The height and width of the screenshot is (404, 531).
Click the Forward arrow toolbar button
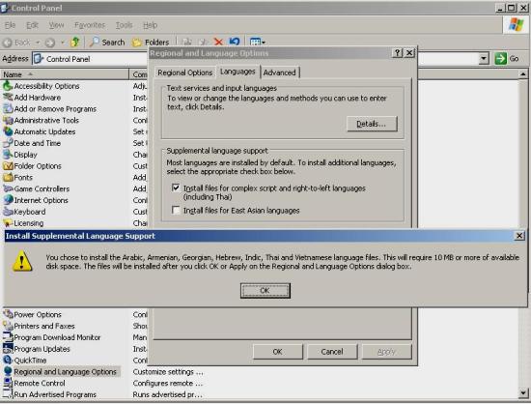click(x=50, y=43)
